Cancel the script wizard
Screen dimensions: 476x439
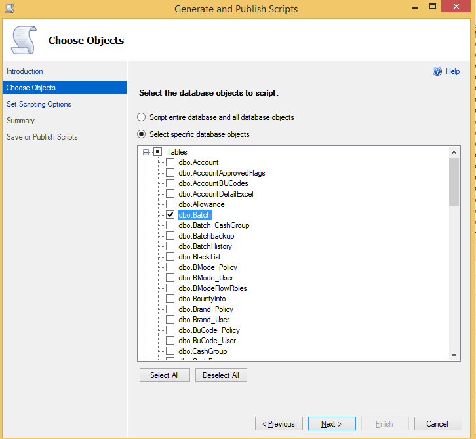(437, 424)
